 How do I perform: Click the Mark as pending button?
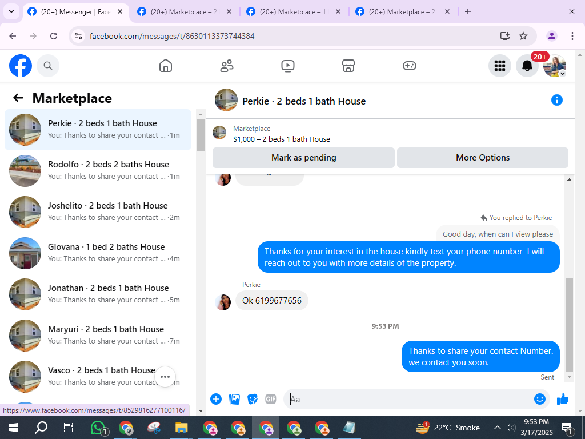click(x=303, y=158)
